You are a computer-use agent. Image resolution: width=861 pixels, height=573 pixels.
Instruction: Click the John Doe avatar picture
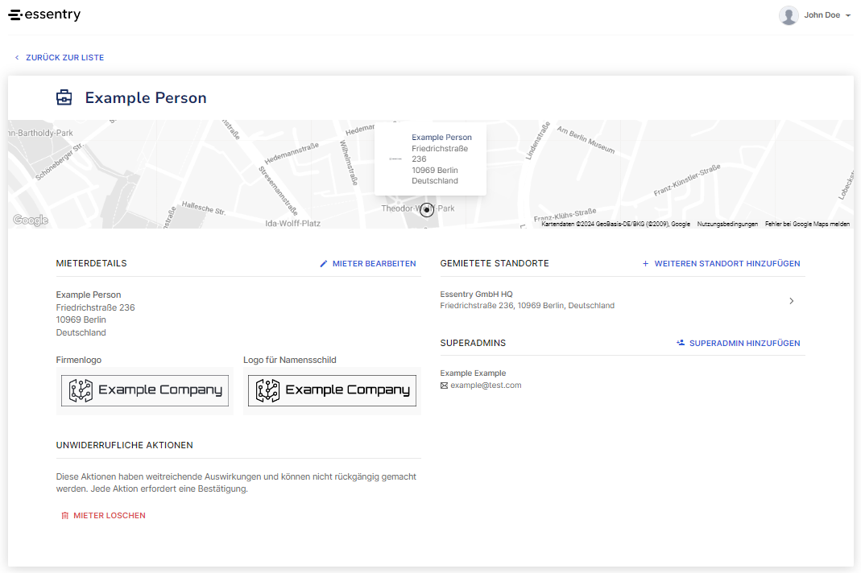tap(789, 15)
